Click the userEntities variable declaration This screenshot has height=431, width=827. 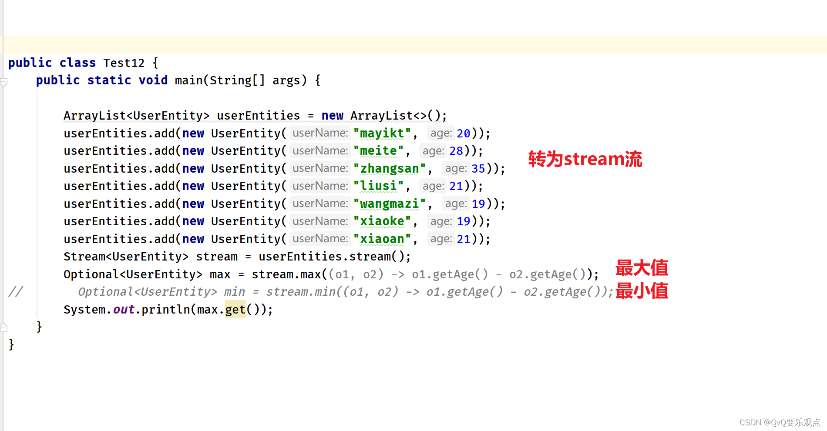point(258,116)
